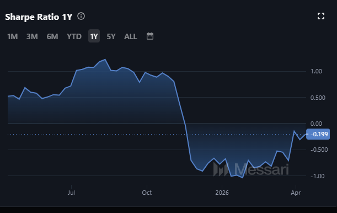Click the Jul x-axis label
This screenshot has height=213, width=337.
71,193
